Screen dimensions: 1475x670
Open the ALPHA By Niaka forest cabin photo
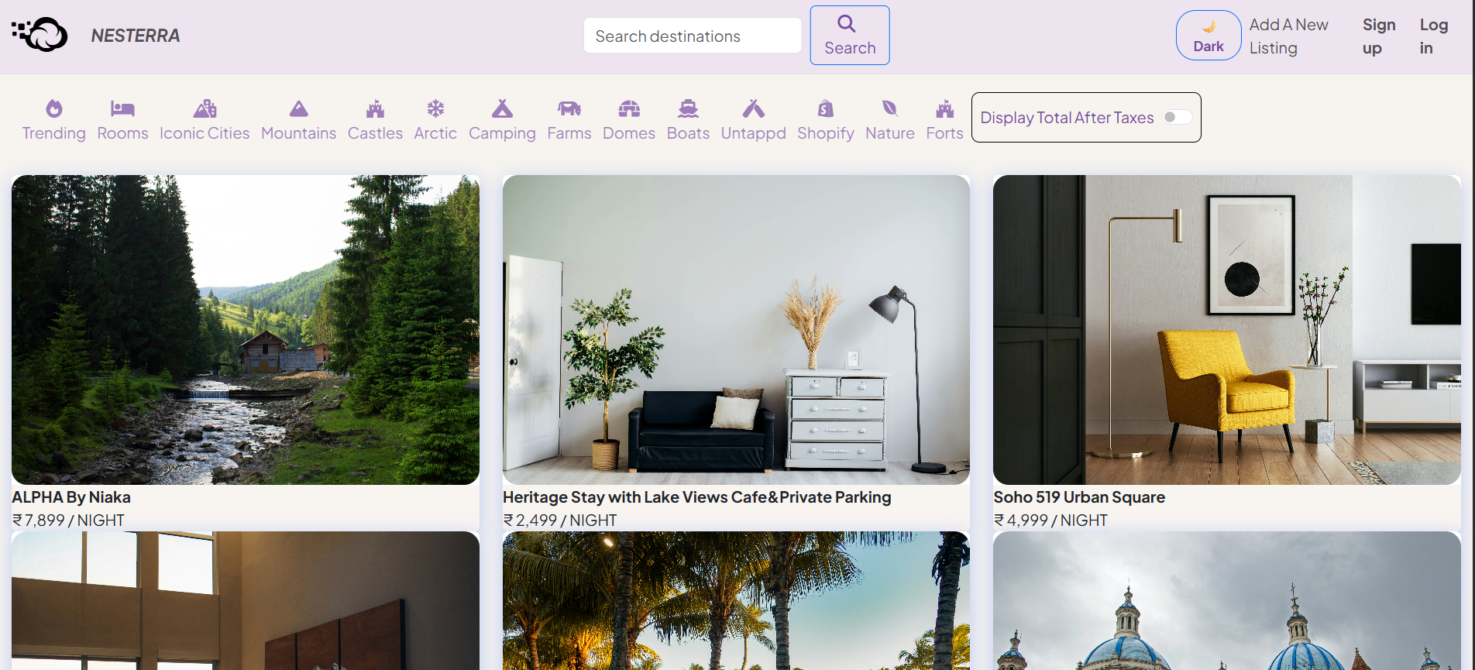coord(246,330)
